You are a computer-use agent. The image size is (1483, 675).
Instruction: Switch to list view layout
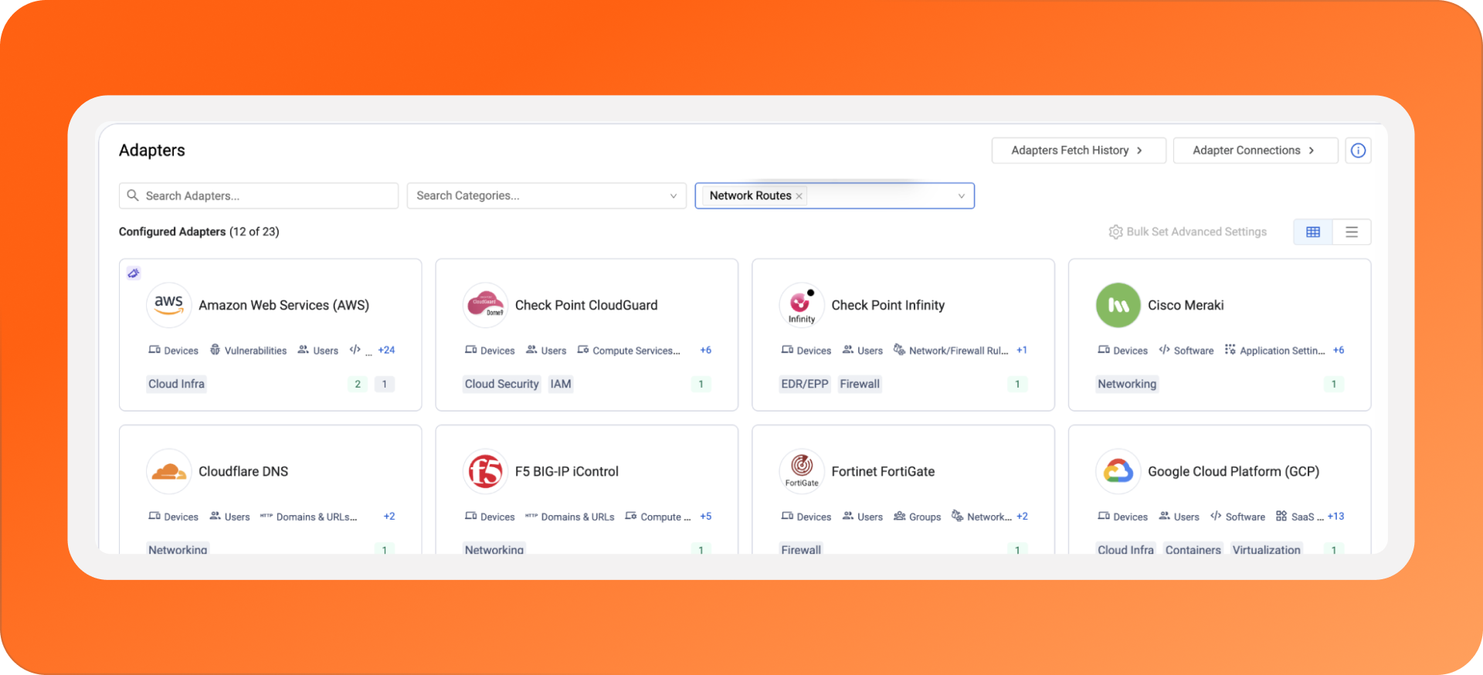[x=1352, y=232]
